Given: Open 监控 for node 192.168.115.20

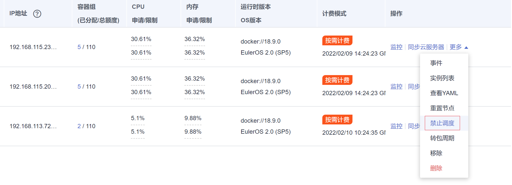Looking at the screenshot, I should (396, 87).
